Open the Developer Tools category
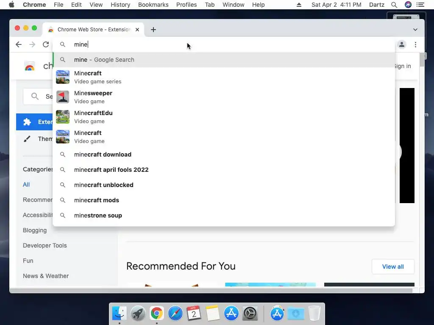The width and height of the screenshot is (434, 325). point(45,245)
